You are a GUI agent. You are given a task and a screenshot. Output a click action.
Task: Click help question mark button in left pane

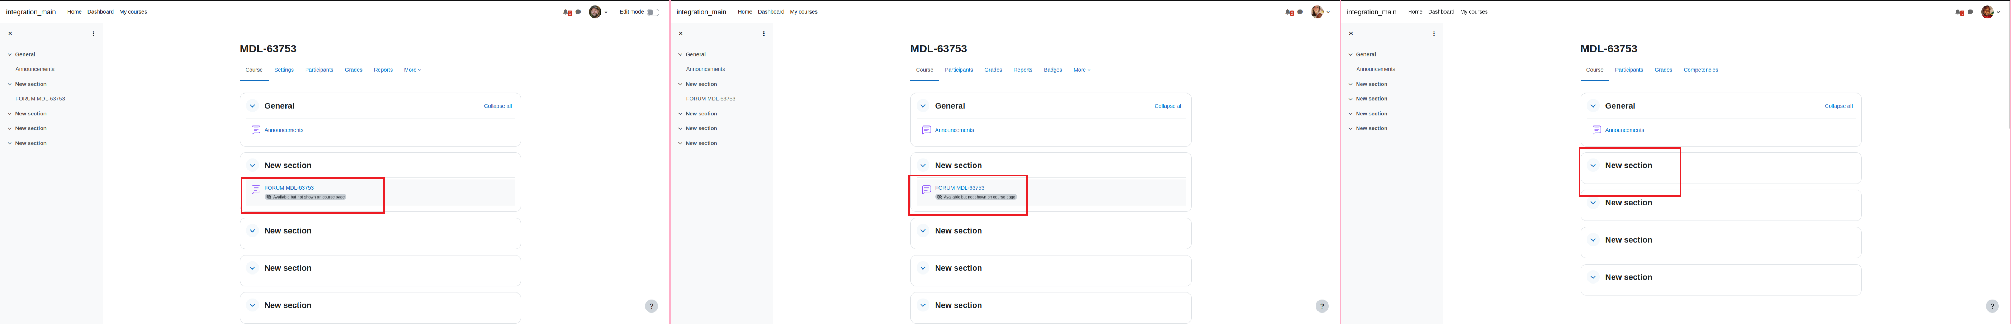652,306
